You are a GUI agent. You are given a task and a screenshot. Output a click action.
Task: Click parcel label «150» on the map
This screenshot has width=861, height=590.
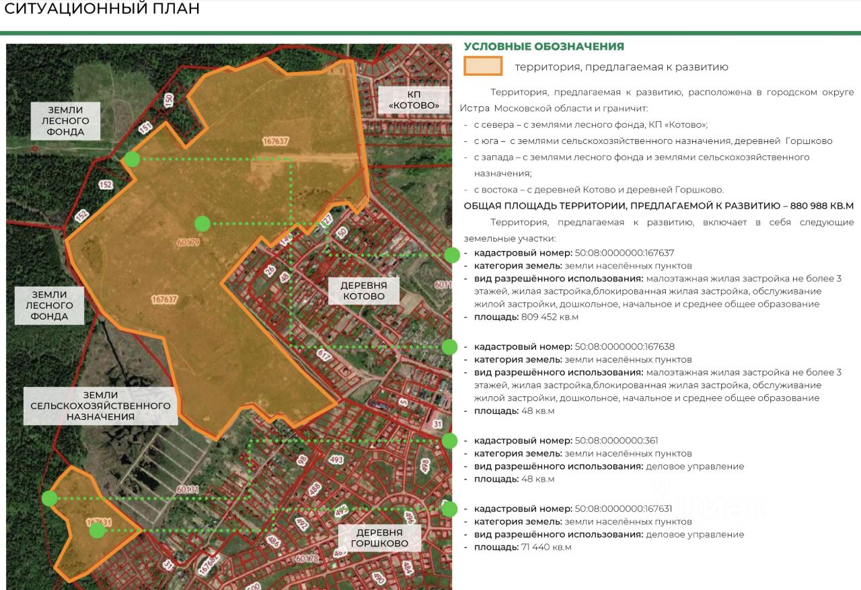coord(169,100)
